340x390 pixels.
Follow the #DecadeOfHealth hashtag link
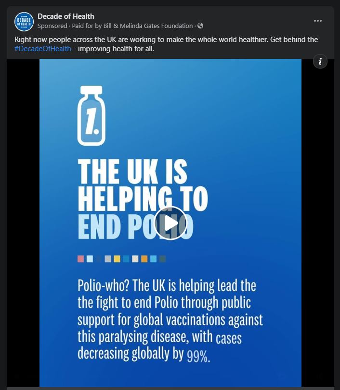[x=43, y=49]
